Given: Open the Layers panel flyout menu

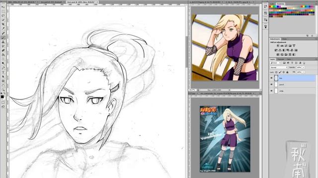Looking at the screenshot, I should pyautogui.click(x=317, y=59).
